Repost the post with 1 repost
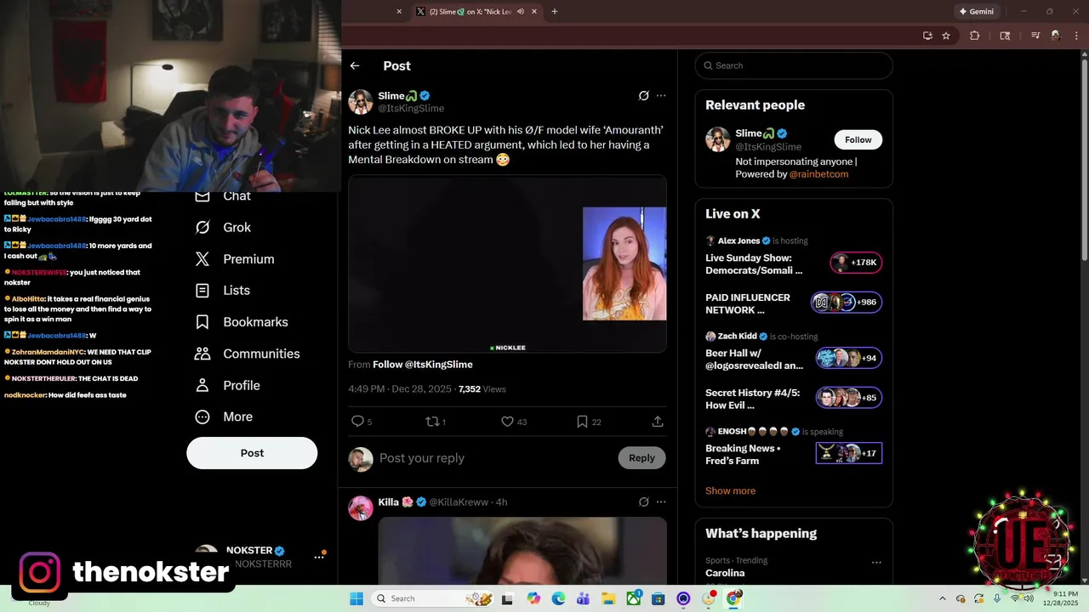Viewport: 1089px width, 612px height. click(x=436, y=422)
